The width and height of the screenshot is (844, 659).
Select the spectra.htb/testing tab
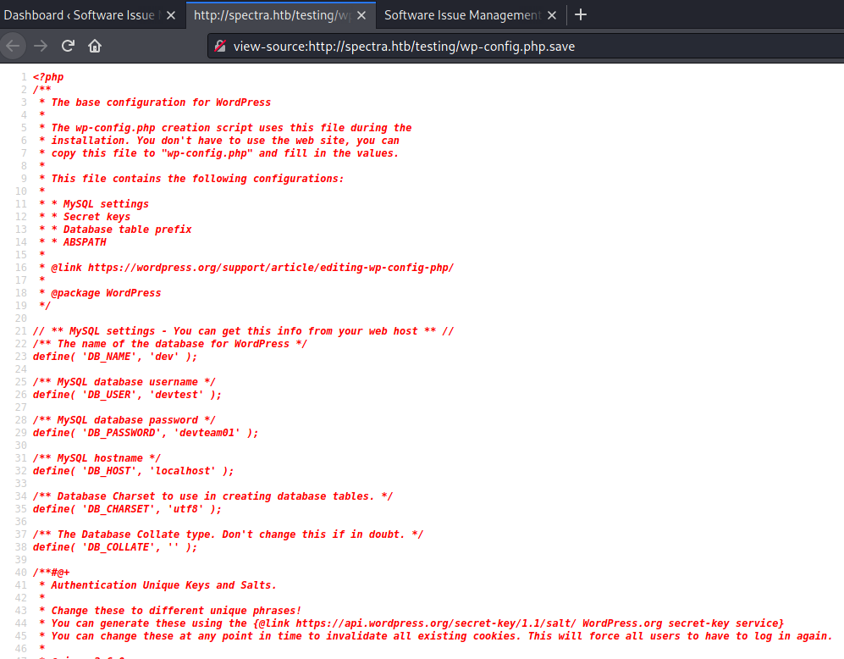271,15
